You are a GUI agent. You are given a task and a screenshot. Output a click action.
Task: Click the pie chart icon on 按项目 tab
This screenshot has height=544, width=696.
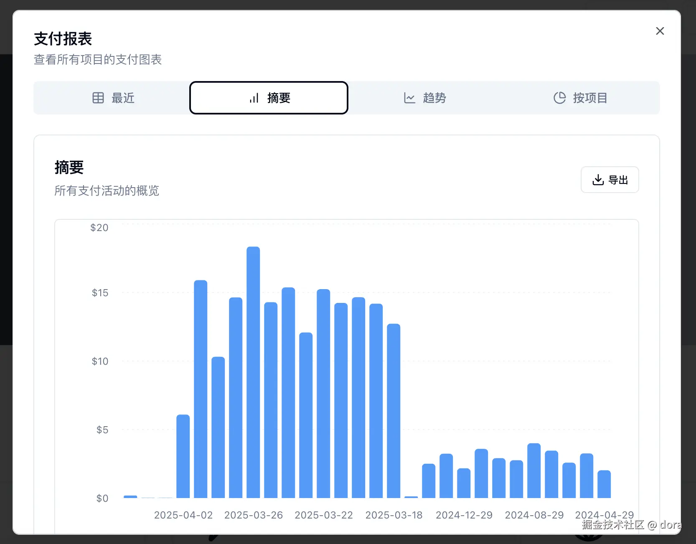(x=560, y=98)
